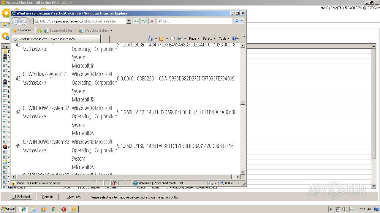Click 'Internet | Protected Mode: Off' status text
380x213 pixels.
[x=161, y=183]
